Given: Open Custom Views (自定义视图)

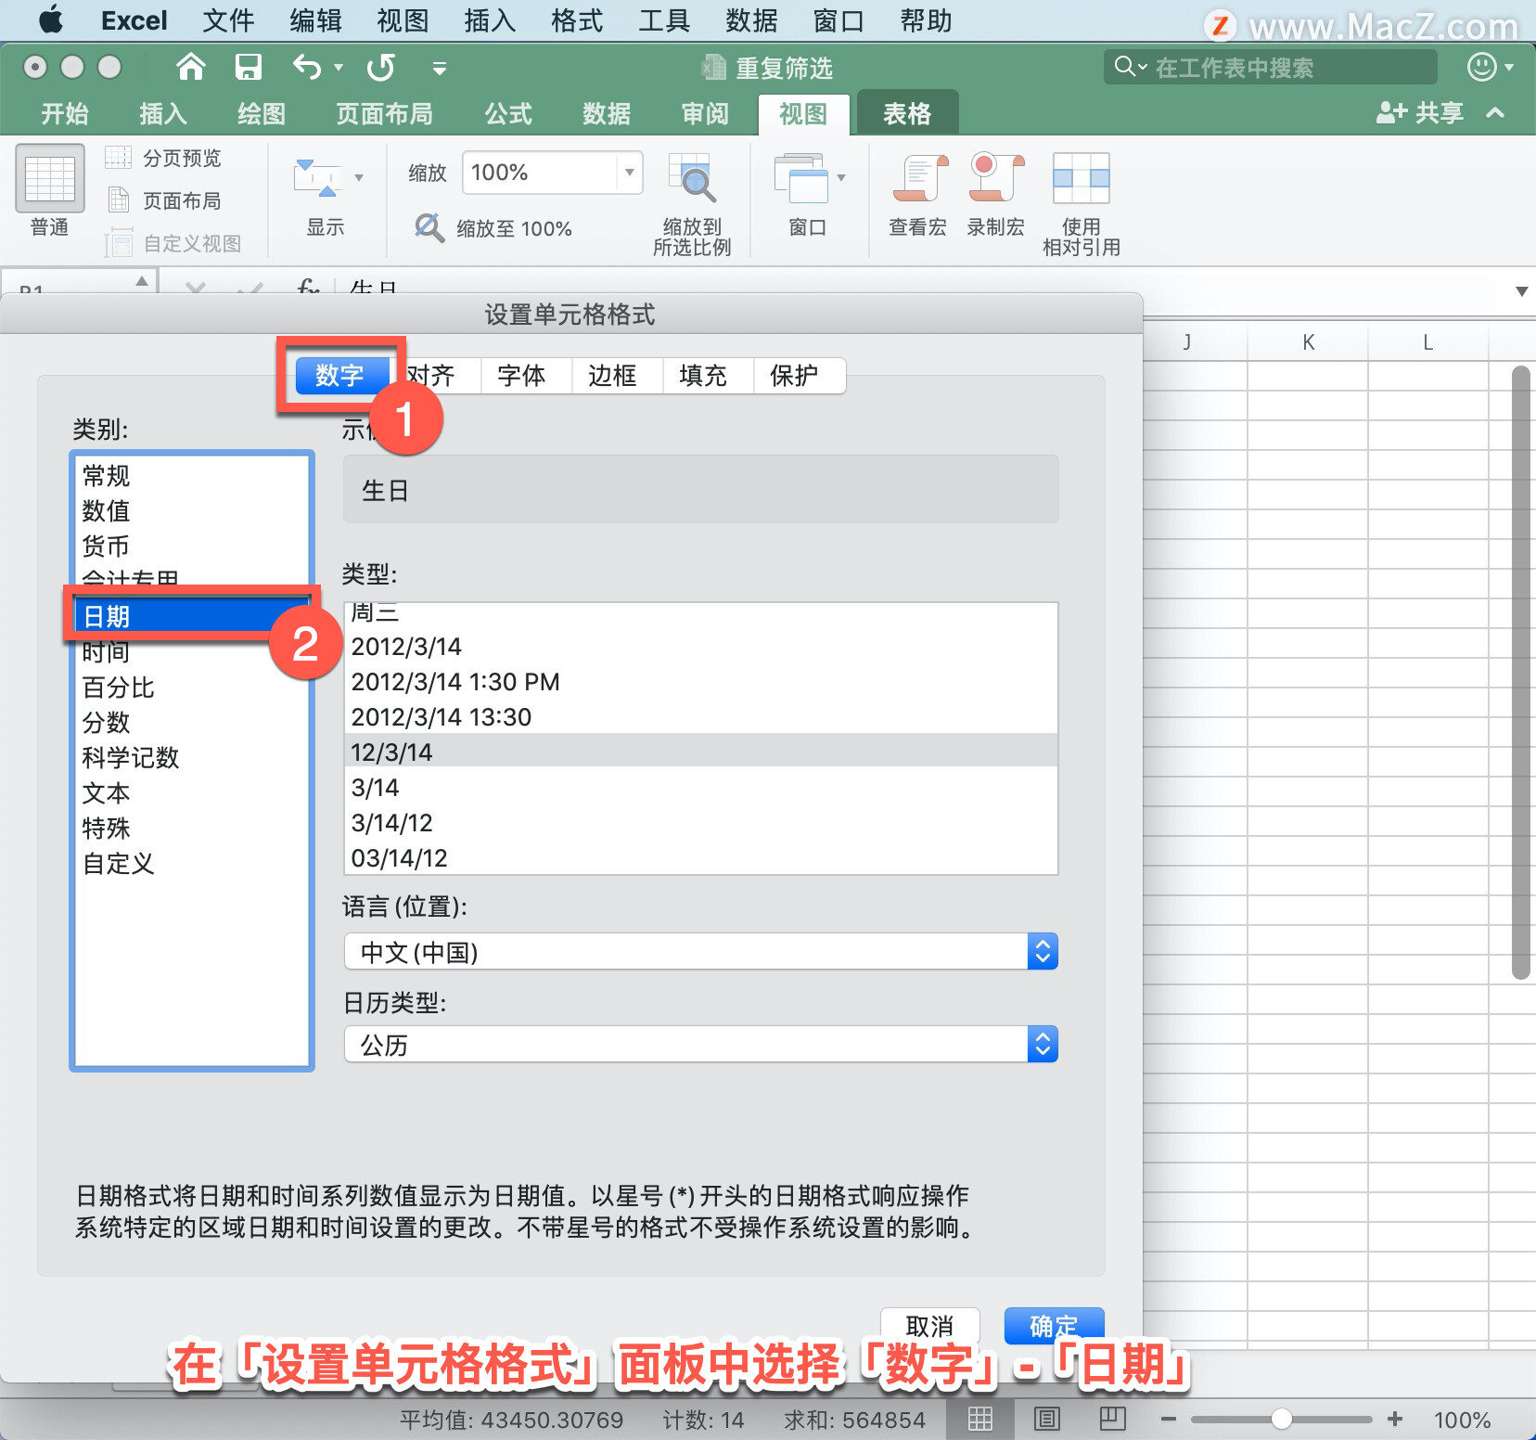Looking at the screenshot, I should point(173,243).
